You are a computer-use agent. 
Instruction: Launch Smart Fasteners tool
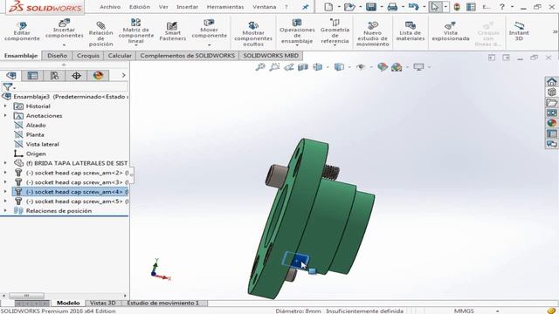click(x=173, y=31)
